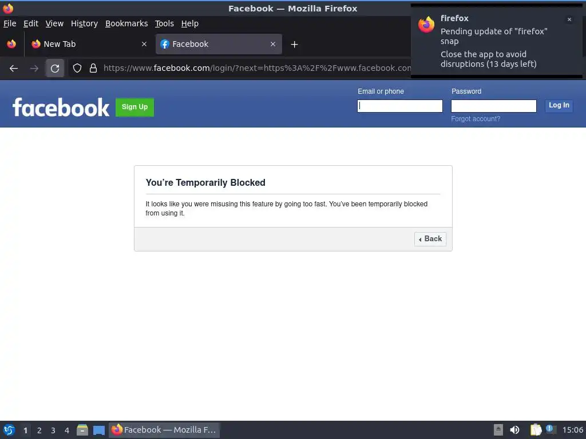Viewport: 586px width, 439px height.
Task: Click the browser back arrow
Action: (14, 69)
